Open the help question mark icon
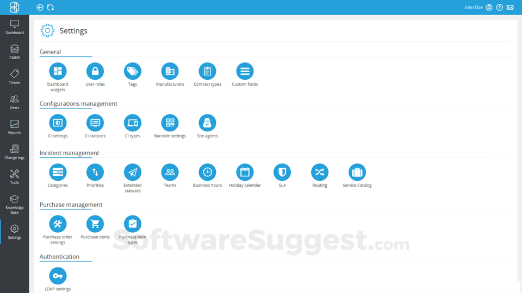522x293 pixels. 499,7
